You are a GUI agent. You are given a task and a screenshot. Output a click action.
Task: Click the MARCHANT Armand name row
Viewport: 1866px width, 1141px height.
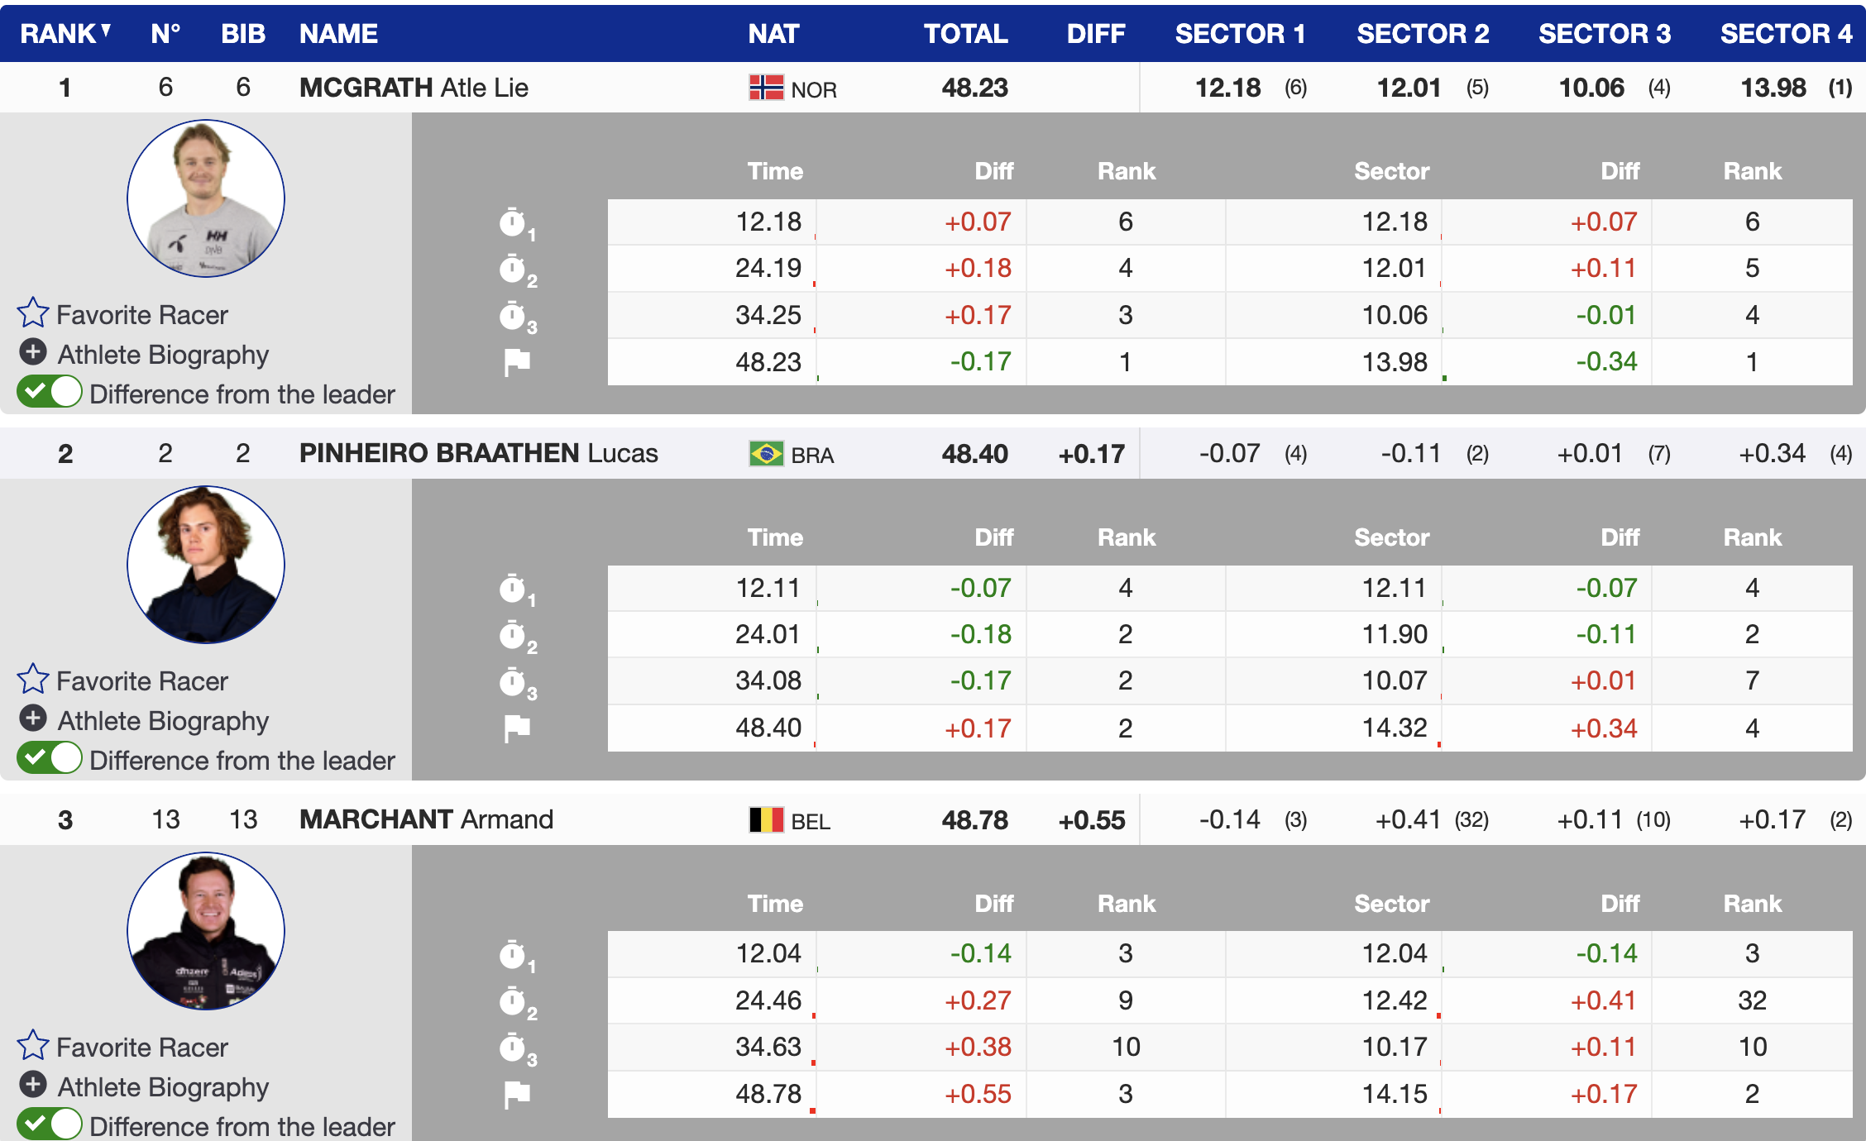click(x=426, y=819)
